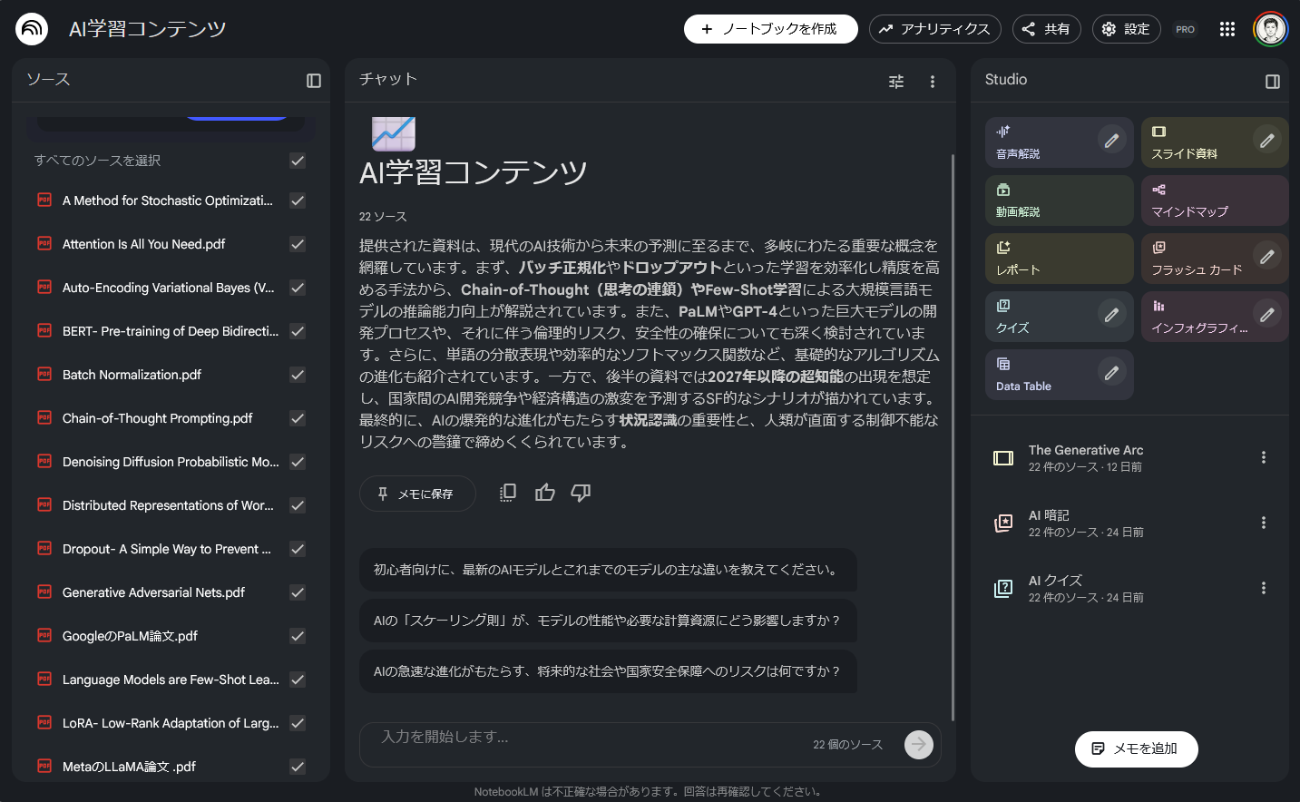The height and width of the screenshot is (802, 1300).
Task: Click the ノートブックを作成 button
Action: (770, 28)
